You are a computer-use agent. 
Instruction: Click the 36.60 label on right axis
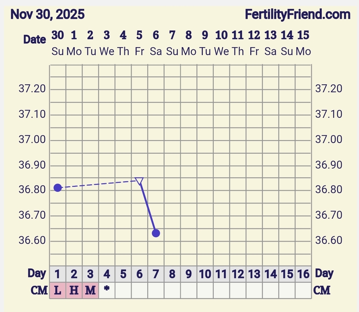[x=328, y=240]
